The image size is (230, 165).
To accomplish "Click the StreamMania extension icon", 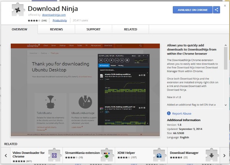I will pyautogui.click(x=107, y=155).
